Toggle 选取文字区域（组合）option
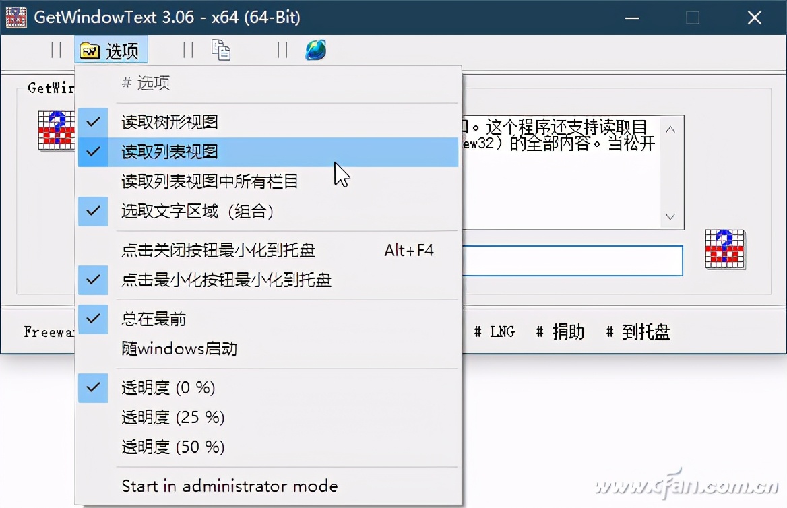Viewport: 787px width, 508px height. (x=268, y=212)
